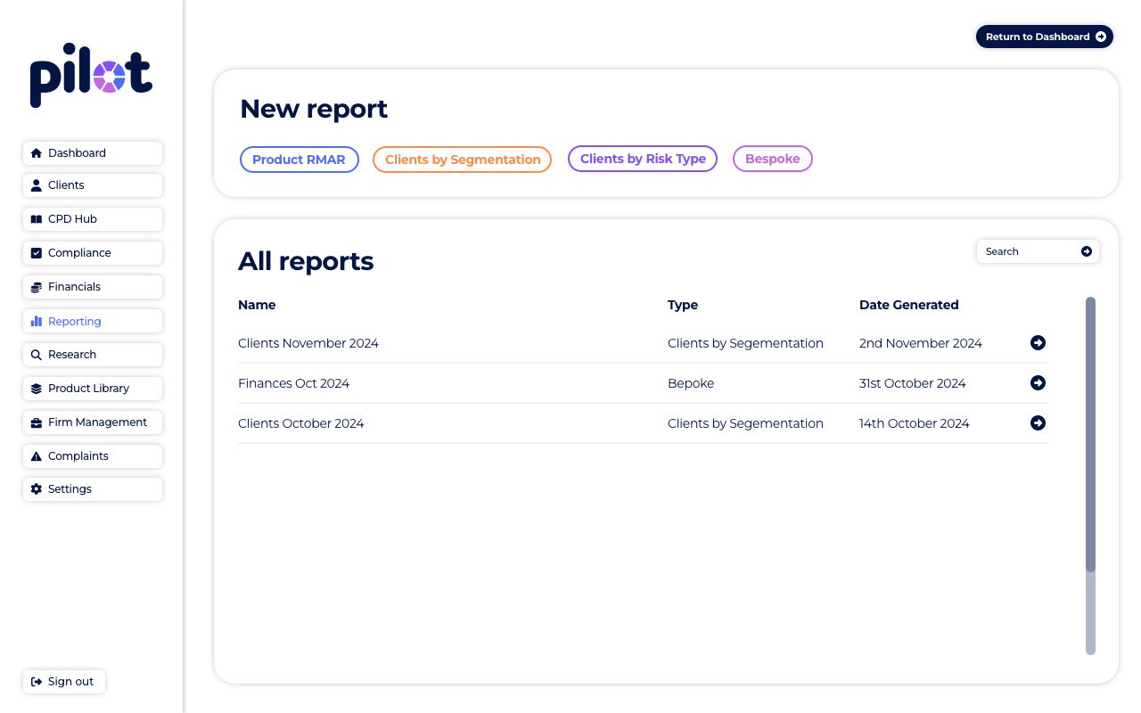Select the Reporting menu item
The width and height of the screenshot is (1141, 713).
pos(93,321)
